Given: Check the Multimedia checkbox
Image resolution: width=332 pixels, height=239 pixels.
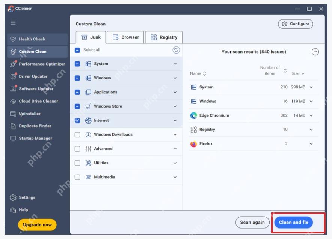Looking at the screenshot, I should pyautogui.click(x=77, y=177).
